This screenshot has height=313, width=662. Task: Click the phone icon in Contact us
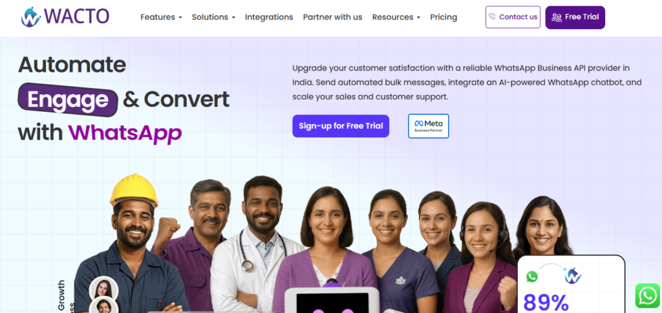492,17
